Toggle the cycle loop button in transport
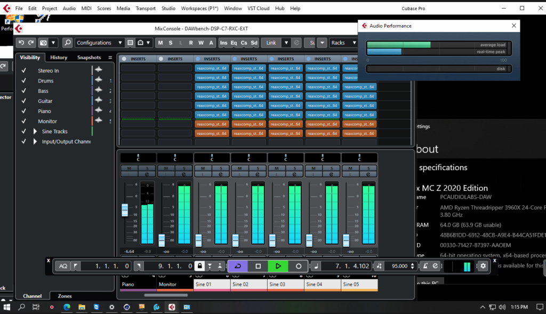This screenshot has width=546, height=314. 238,266
